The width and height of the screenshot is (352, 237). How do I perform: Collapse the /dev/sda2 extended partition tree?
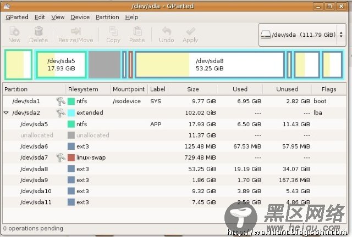point(6,112)
